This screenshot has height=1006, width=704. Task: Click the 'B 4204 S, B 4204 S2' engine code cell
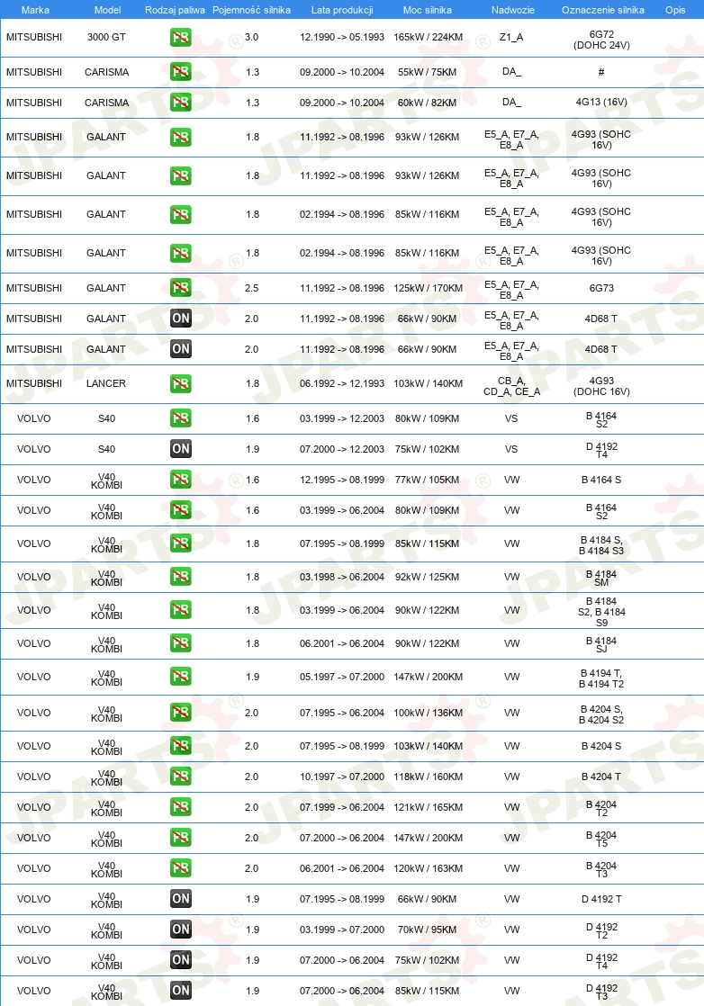(601, 714)
